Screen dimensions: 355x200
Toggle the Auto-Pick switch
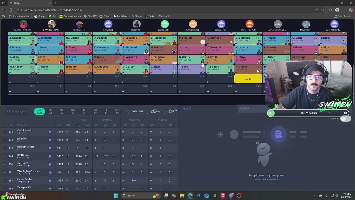pyautogui.click(x=345, y=119)
